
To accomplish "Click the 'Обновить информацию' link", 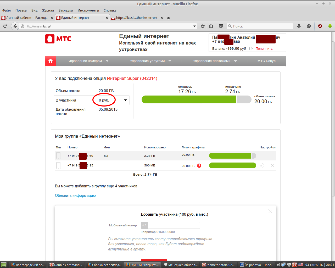I will coord(75,196).
